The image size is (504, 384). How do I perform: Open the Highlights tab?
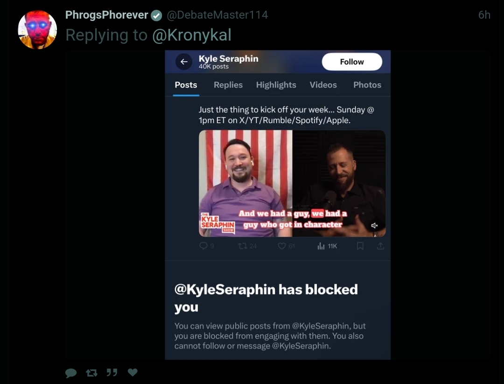point(276,85)
